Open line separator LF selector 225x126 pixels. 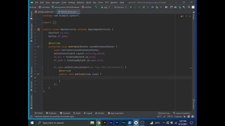(x=164, y=117)
